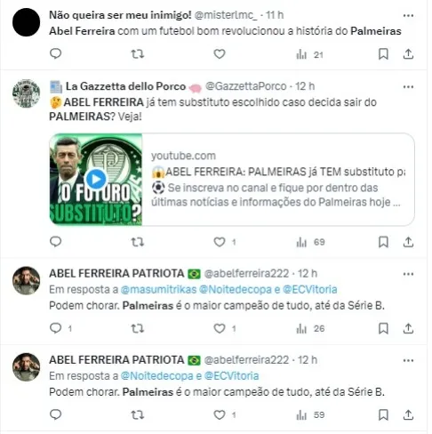Share the last abelferreira222 tweet

(408, 414)
